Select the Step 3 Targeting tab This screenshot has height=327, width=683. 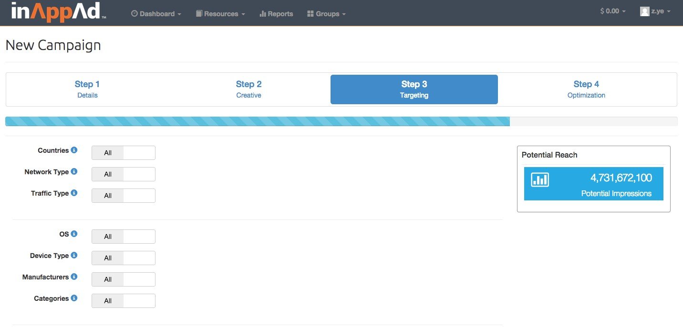click(414, 89)
